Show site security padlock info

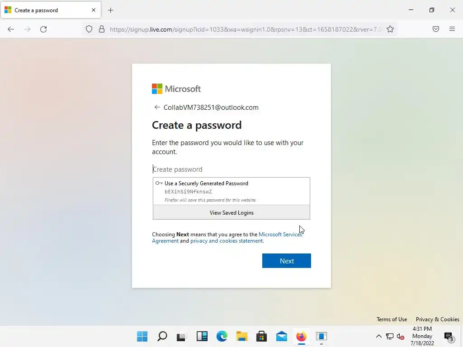pyautogui.click(x=102, y=29)
